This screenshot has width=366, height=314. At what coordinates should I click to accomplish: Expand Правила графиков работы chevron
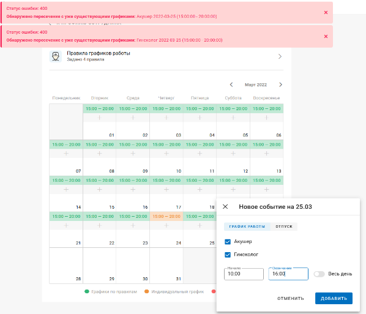point(280,56)
